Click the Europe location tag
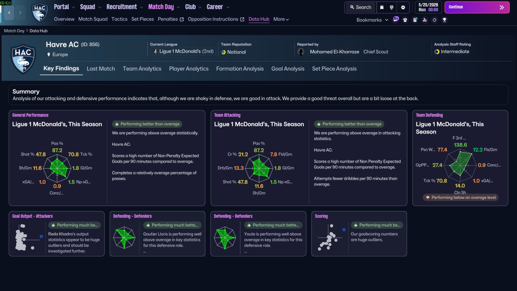Viewport: 517px width, 291px height. point(57,55)
